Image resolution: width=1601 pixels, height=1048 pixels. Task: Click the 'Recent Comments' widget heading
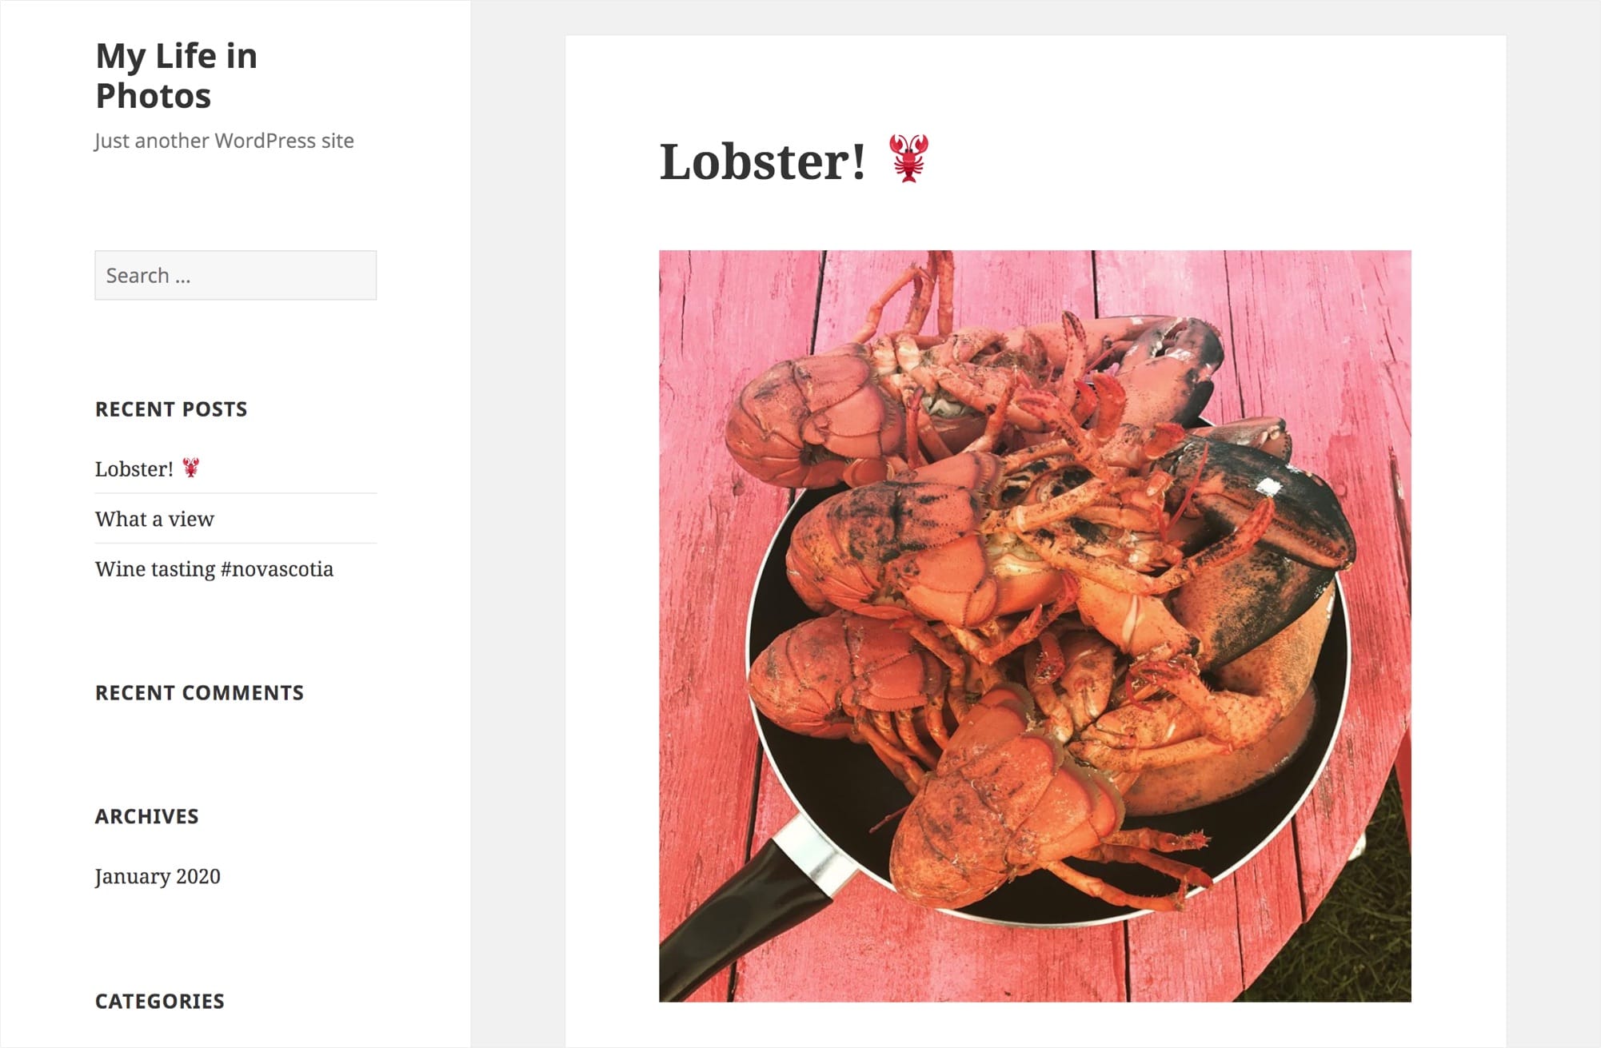pos(199,692)
